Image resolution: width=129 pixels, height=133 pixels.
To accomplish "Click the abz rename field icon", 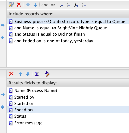I will click(47, 74).
